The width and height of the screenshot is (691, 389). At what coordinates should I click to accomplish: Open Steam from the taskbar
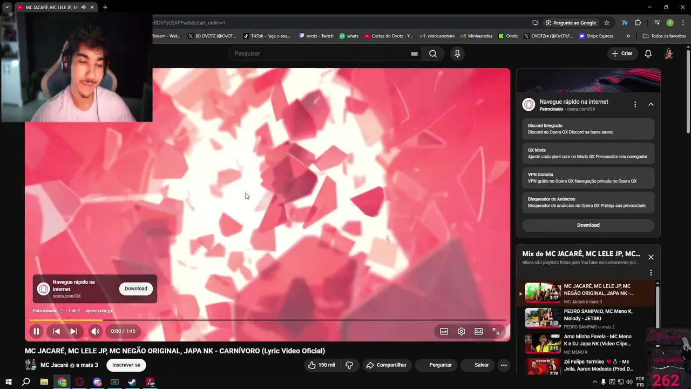pyautogui.click(x=132, y=382)
